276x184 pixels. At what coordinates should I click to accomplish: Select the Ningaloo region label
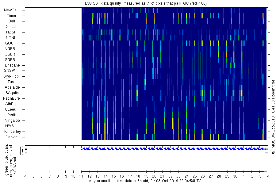click(12, 121)
